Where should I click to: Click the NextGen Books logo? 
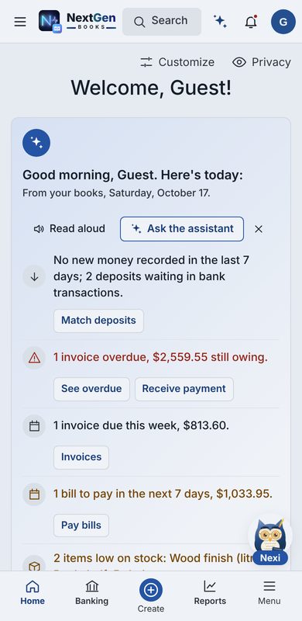click(x=77, y=22)
